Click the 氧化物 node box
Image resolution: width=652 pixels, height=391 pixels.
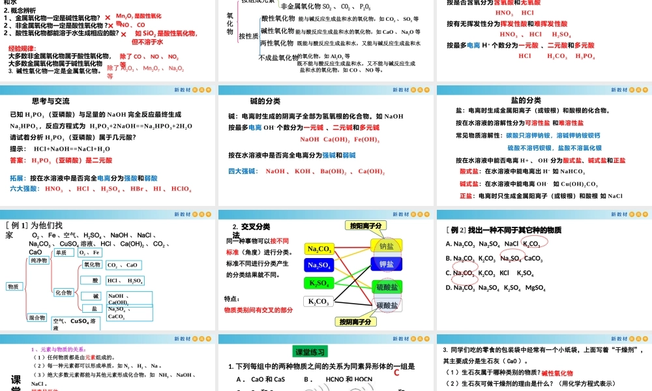pyautogui.click(x=92, y=265)
